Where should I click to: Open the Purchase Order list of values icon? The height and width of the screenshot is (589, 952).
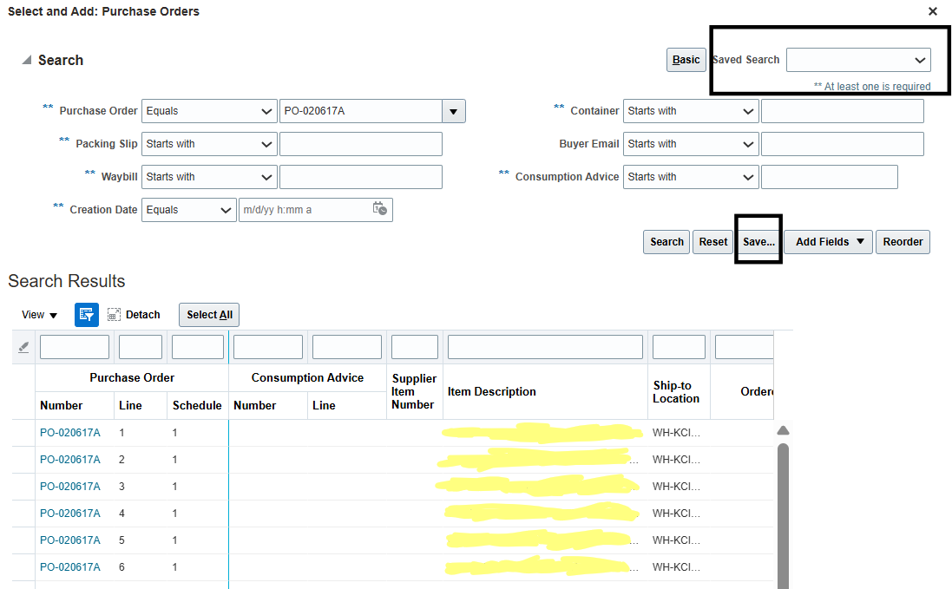(453, 111)
